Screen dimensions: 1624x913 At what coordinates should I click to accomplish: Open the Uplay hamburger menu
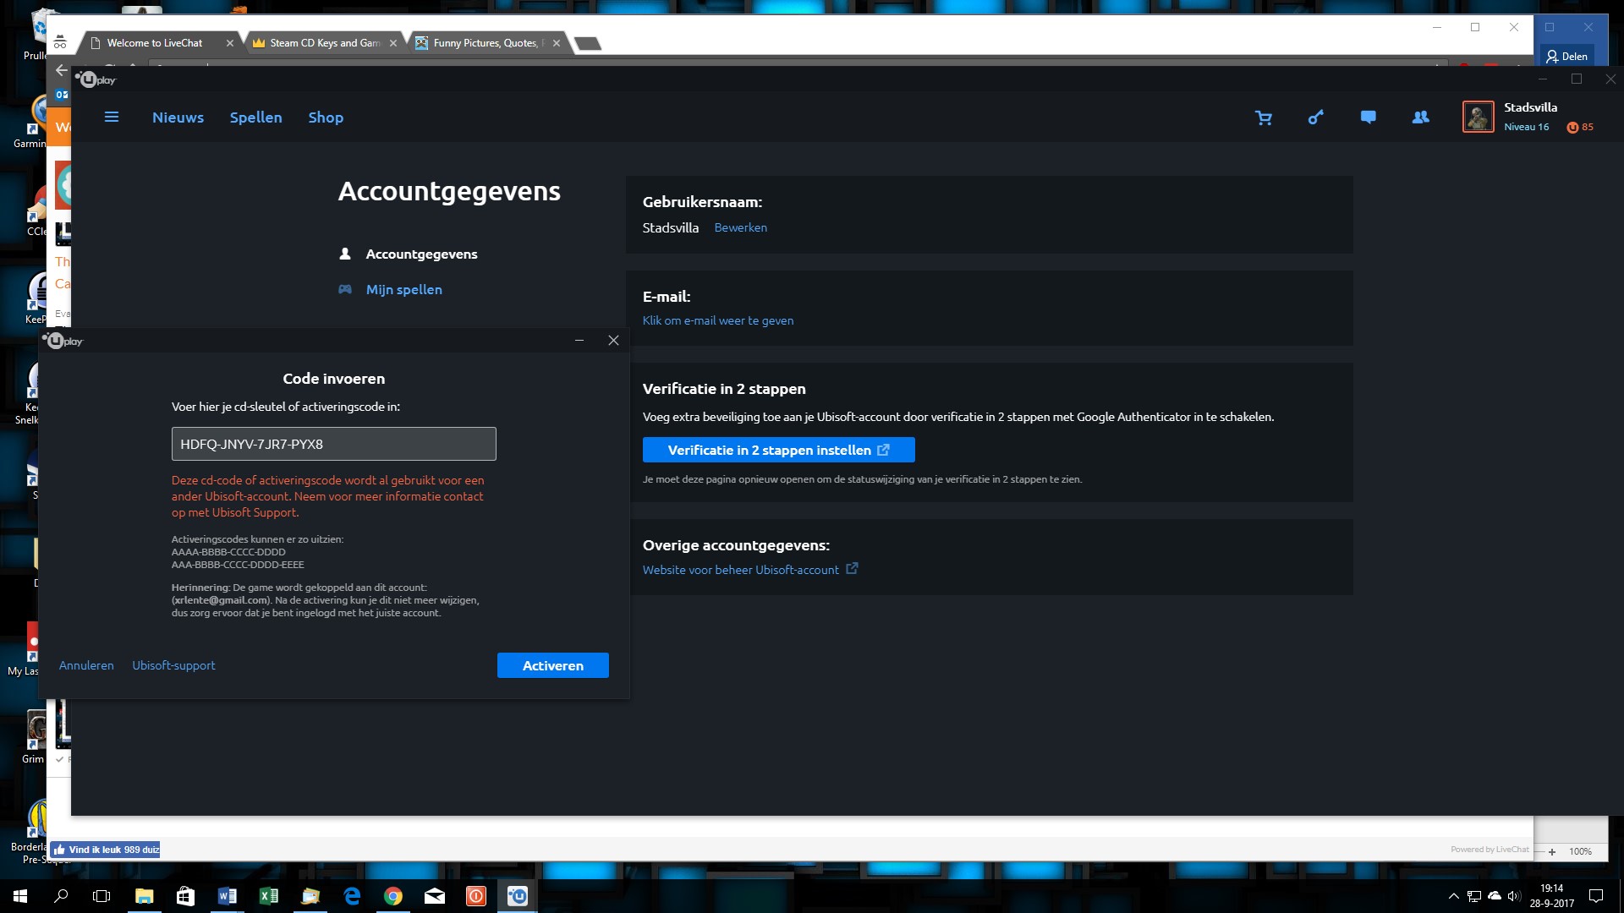[x=111, y=118]
